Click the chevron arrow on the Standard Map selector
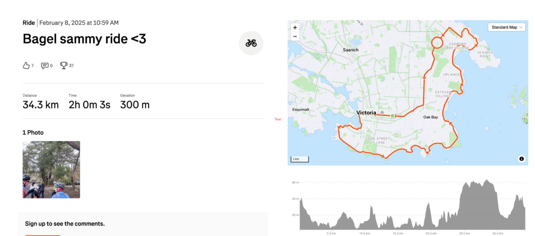This screenshot has height=236, width=535. (x=521, y=28)
